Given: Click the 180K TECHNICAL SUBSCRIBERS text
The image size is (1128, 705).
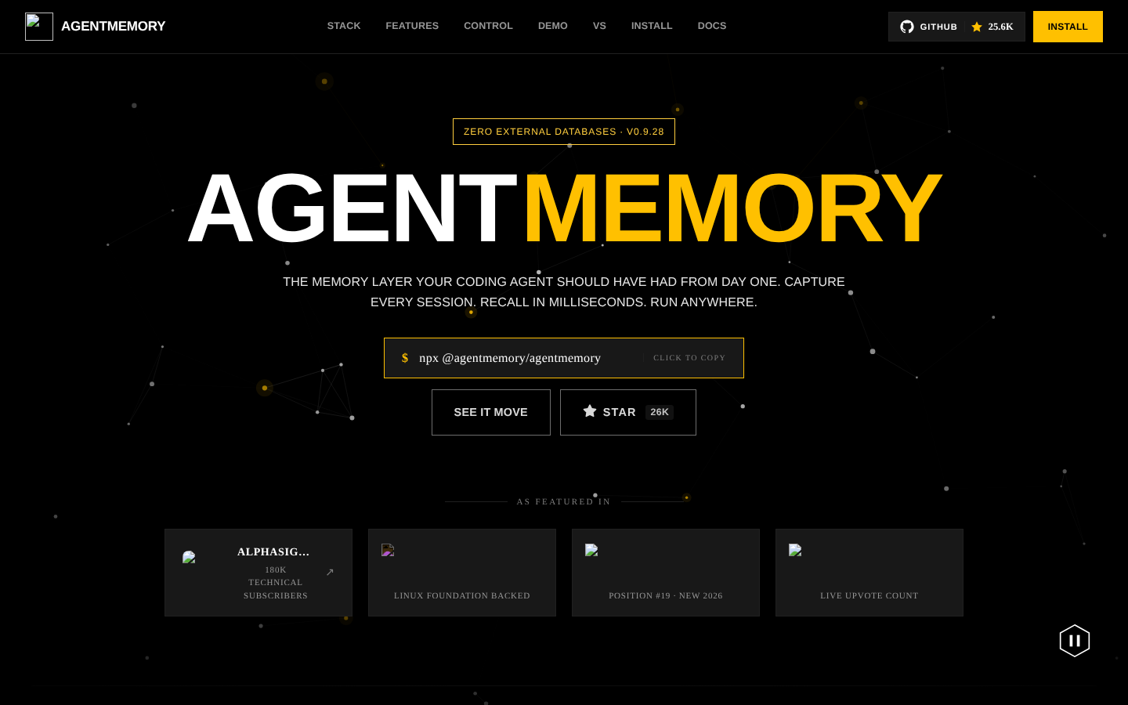Looking at the screenshot, I should click(x=276, y=583).
